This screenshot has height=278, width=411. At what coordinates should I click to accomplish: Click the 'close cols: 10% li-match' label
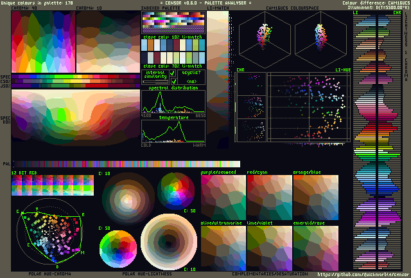pos(173,38)
